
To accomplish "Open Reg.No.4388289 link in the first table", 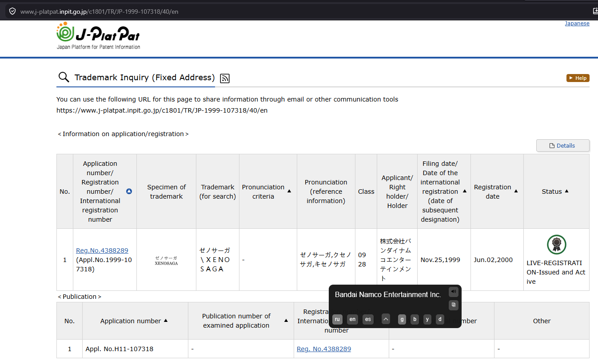I will click(x=102, y=250).
